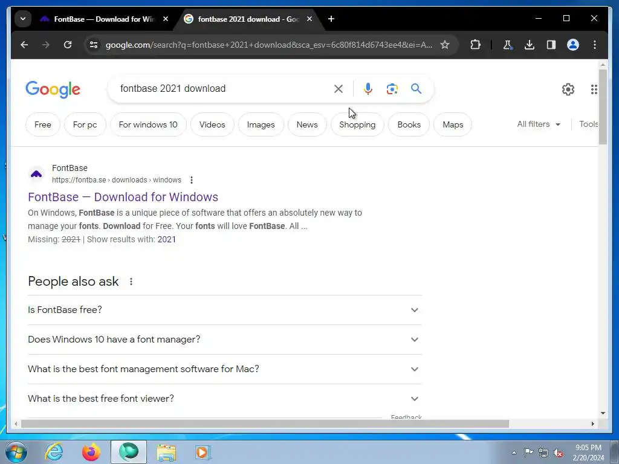
Task: Open the 9:05 PM clock in the tray
Action: pyautogui.click(x=588, y=453)
